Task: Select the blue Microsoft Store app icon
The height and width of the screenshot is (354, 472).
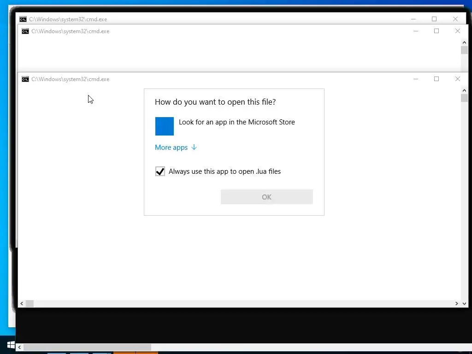Action: (165, 126)
